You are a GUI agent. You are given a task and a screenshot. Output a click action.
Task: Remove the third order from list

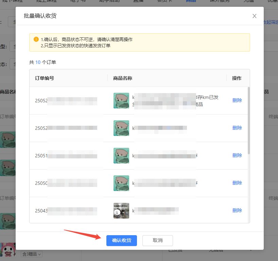point(237,156)
